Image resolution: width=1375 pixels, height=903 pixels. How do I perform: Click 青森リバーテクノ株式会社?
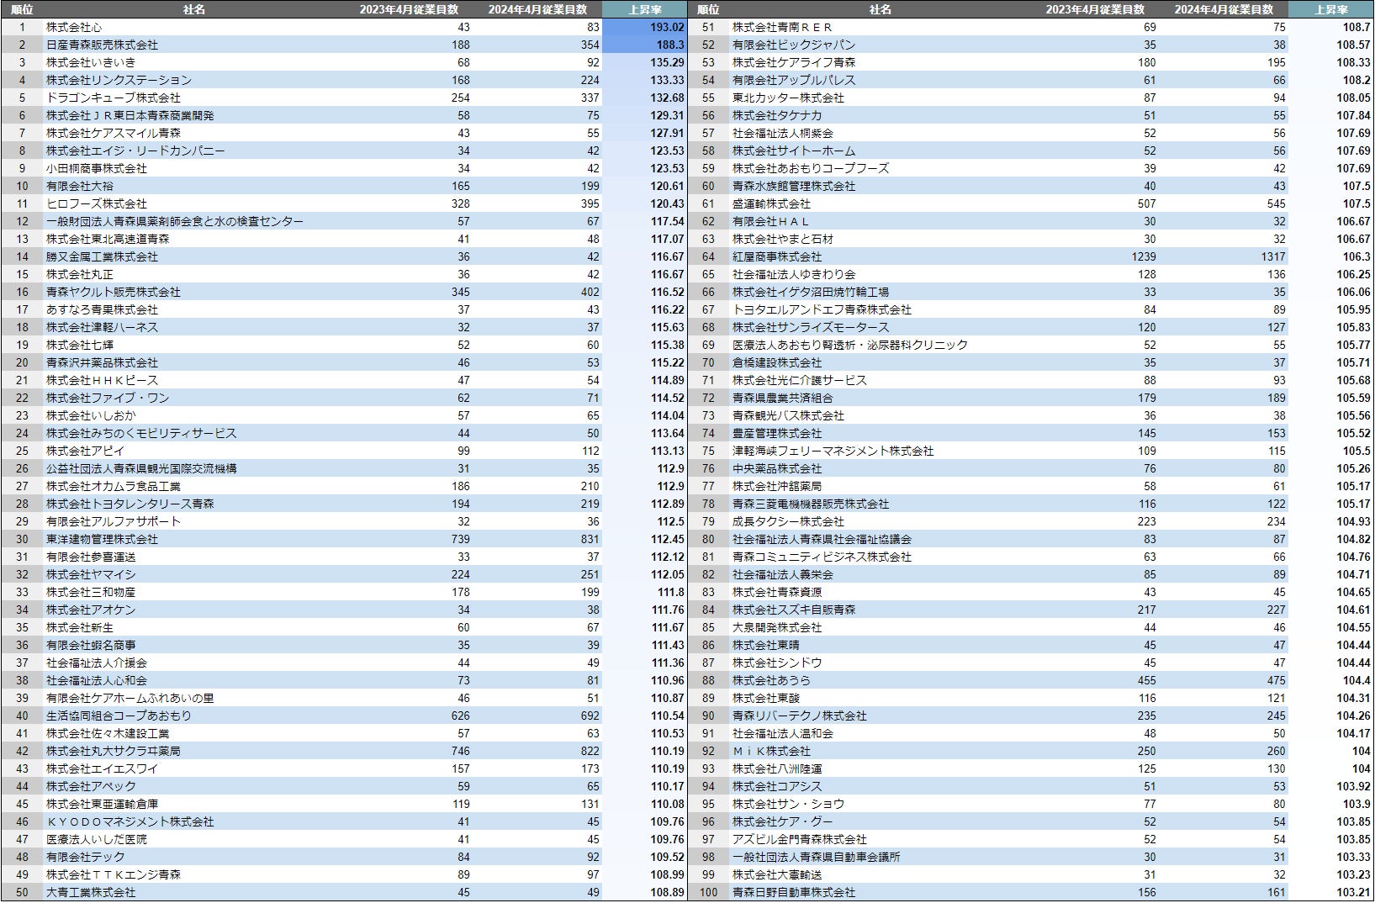800,716
